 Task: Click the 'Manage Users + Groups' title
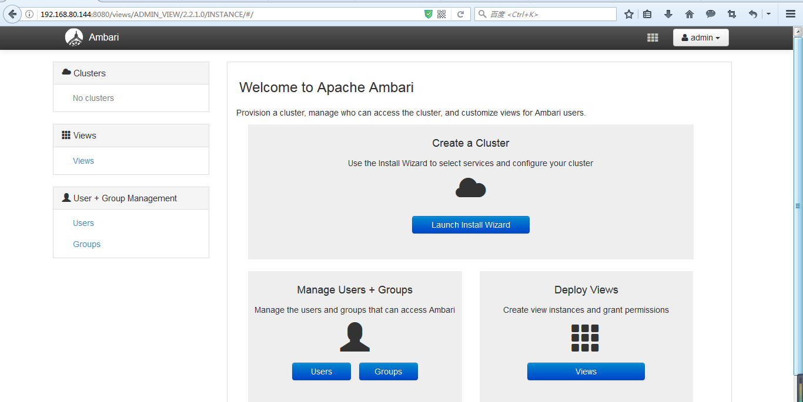[x=355, y=290]
